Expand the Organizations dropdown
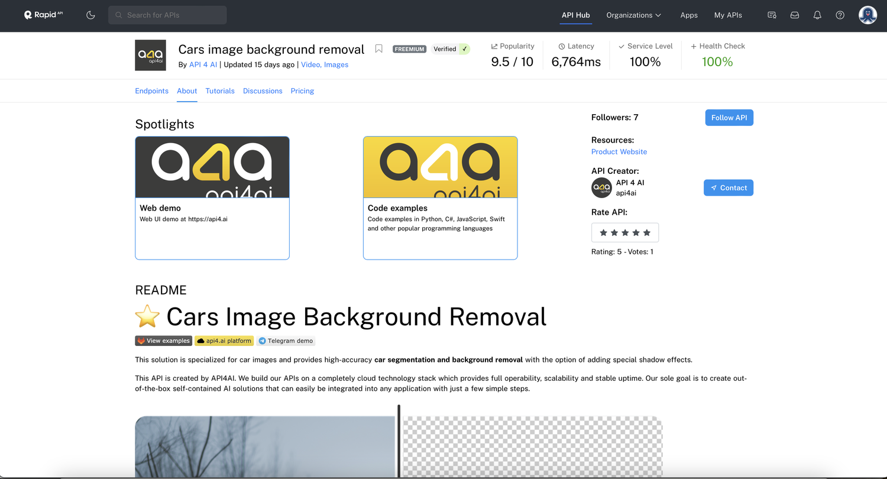The height and width of the screenshot is (479, 887). 633,15
